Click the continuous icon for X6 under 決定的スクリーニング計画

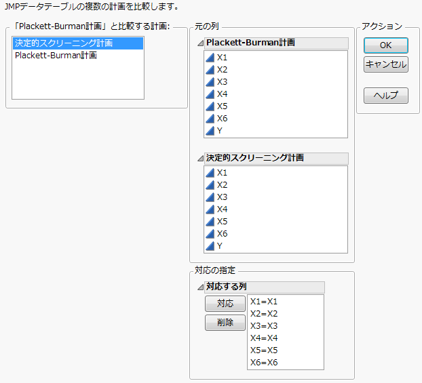[x=210, y=234]
